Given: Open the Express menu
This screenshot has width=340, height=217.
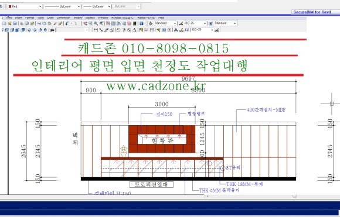Looking at the screenshot, I should point(90,18).
